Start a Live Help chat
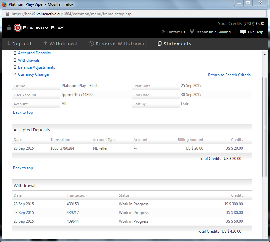This screenshot has height=242, width=270. [x=255, y=32]
